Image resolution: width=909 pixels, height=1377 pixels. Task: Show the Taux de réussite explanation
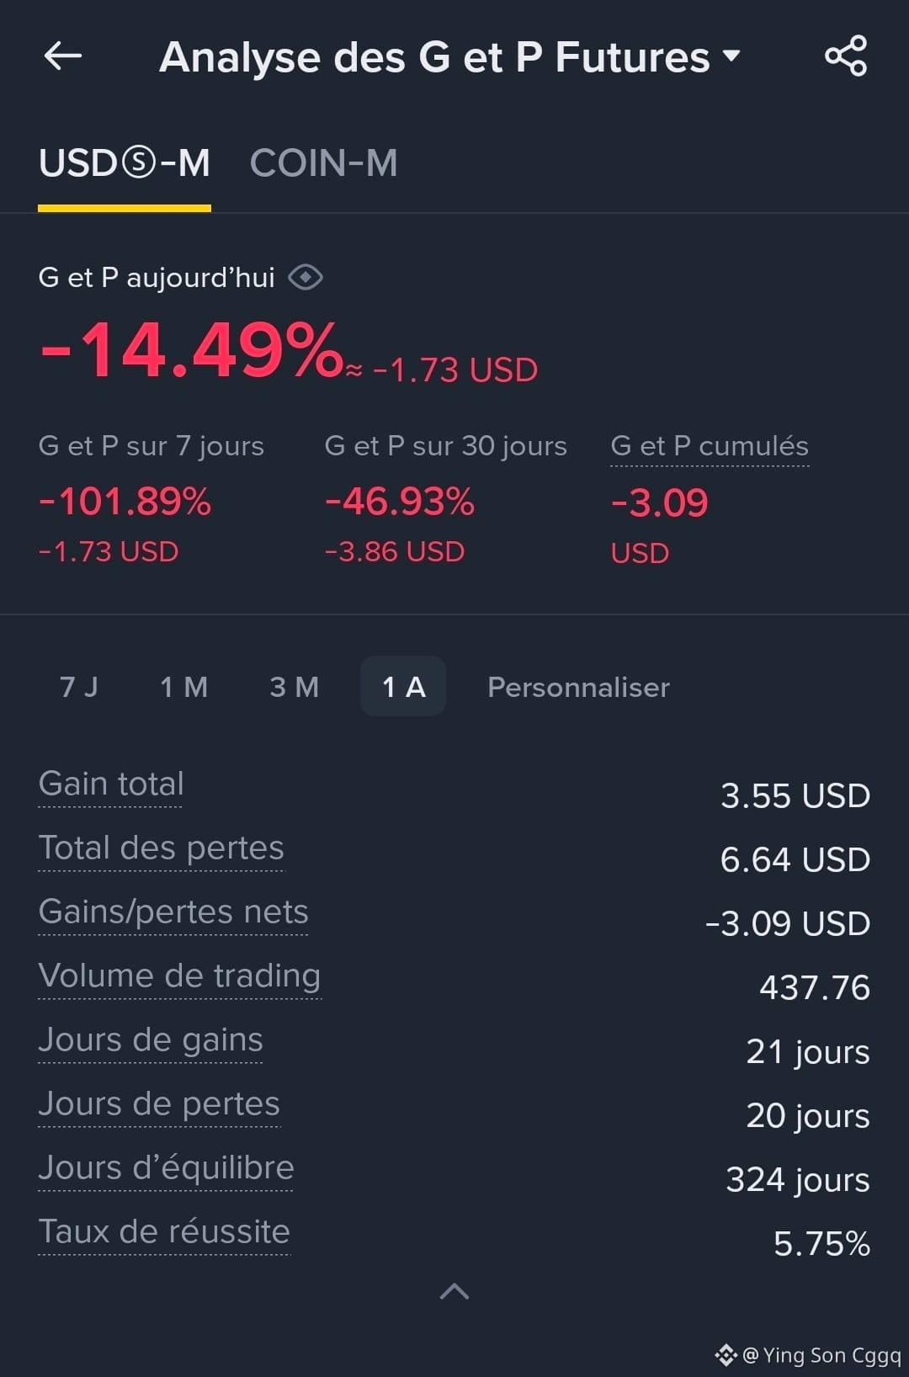pos(164,1231)
